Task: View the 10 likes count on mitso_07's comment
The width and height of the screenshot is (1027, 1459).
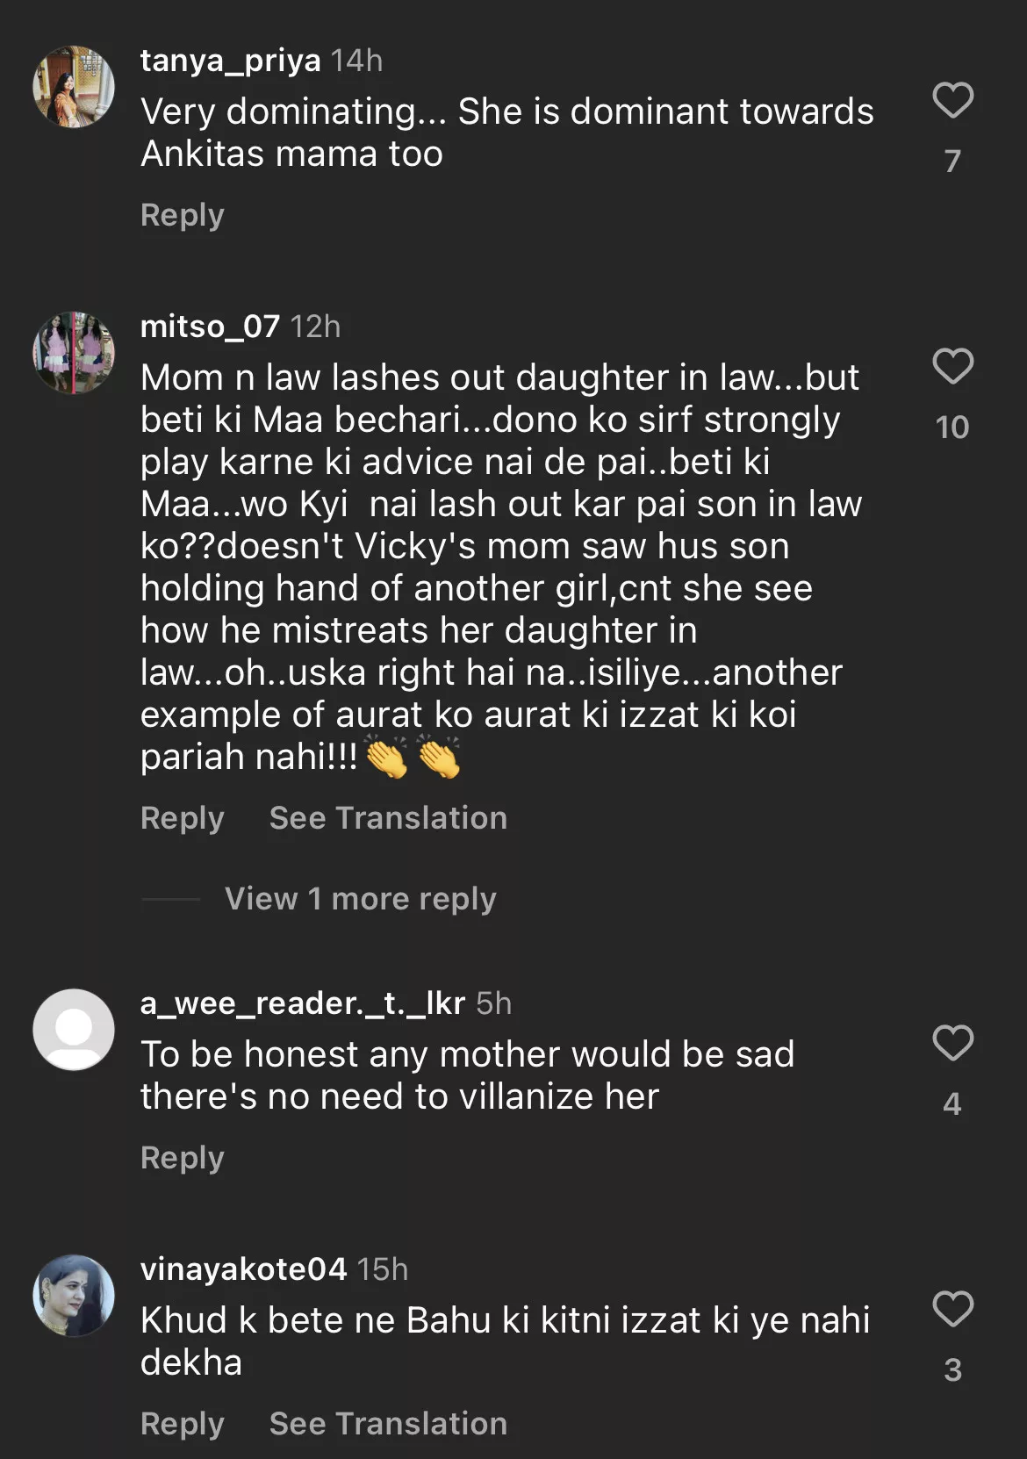Action: (952, 428)
